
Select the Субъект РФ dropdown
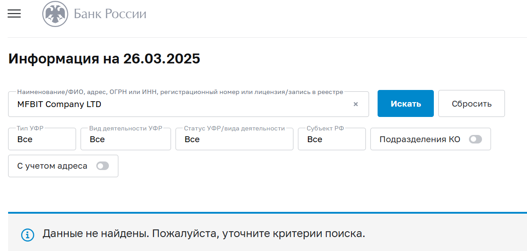click(x=332, y=139)
